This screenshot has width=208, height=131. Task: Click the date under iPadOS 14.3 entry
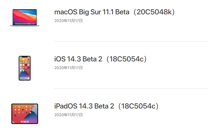[68, 115]
